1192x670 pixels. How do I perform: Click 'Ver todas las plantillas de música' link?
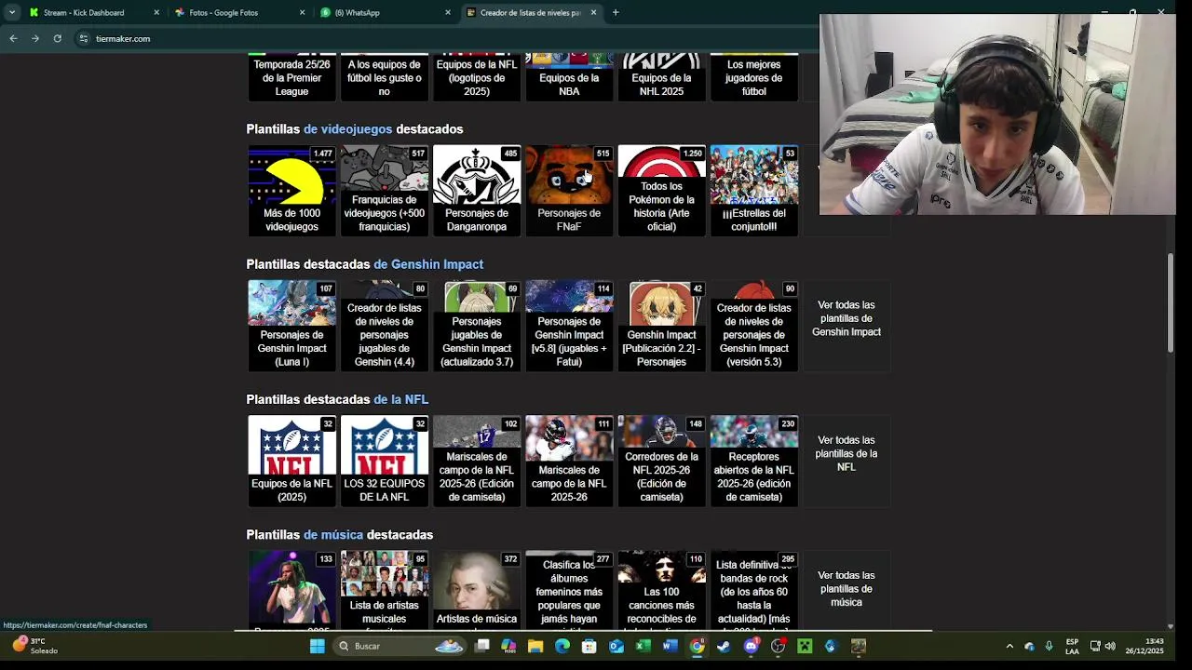pos(846,589)
